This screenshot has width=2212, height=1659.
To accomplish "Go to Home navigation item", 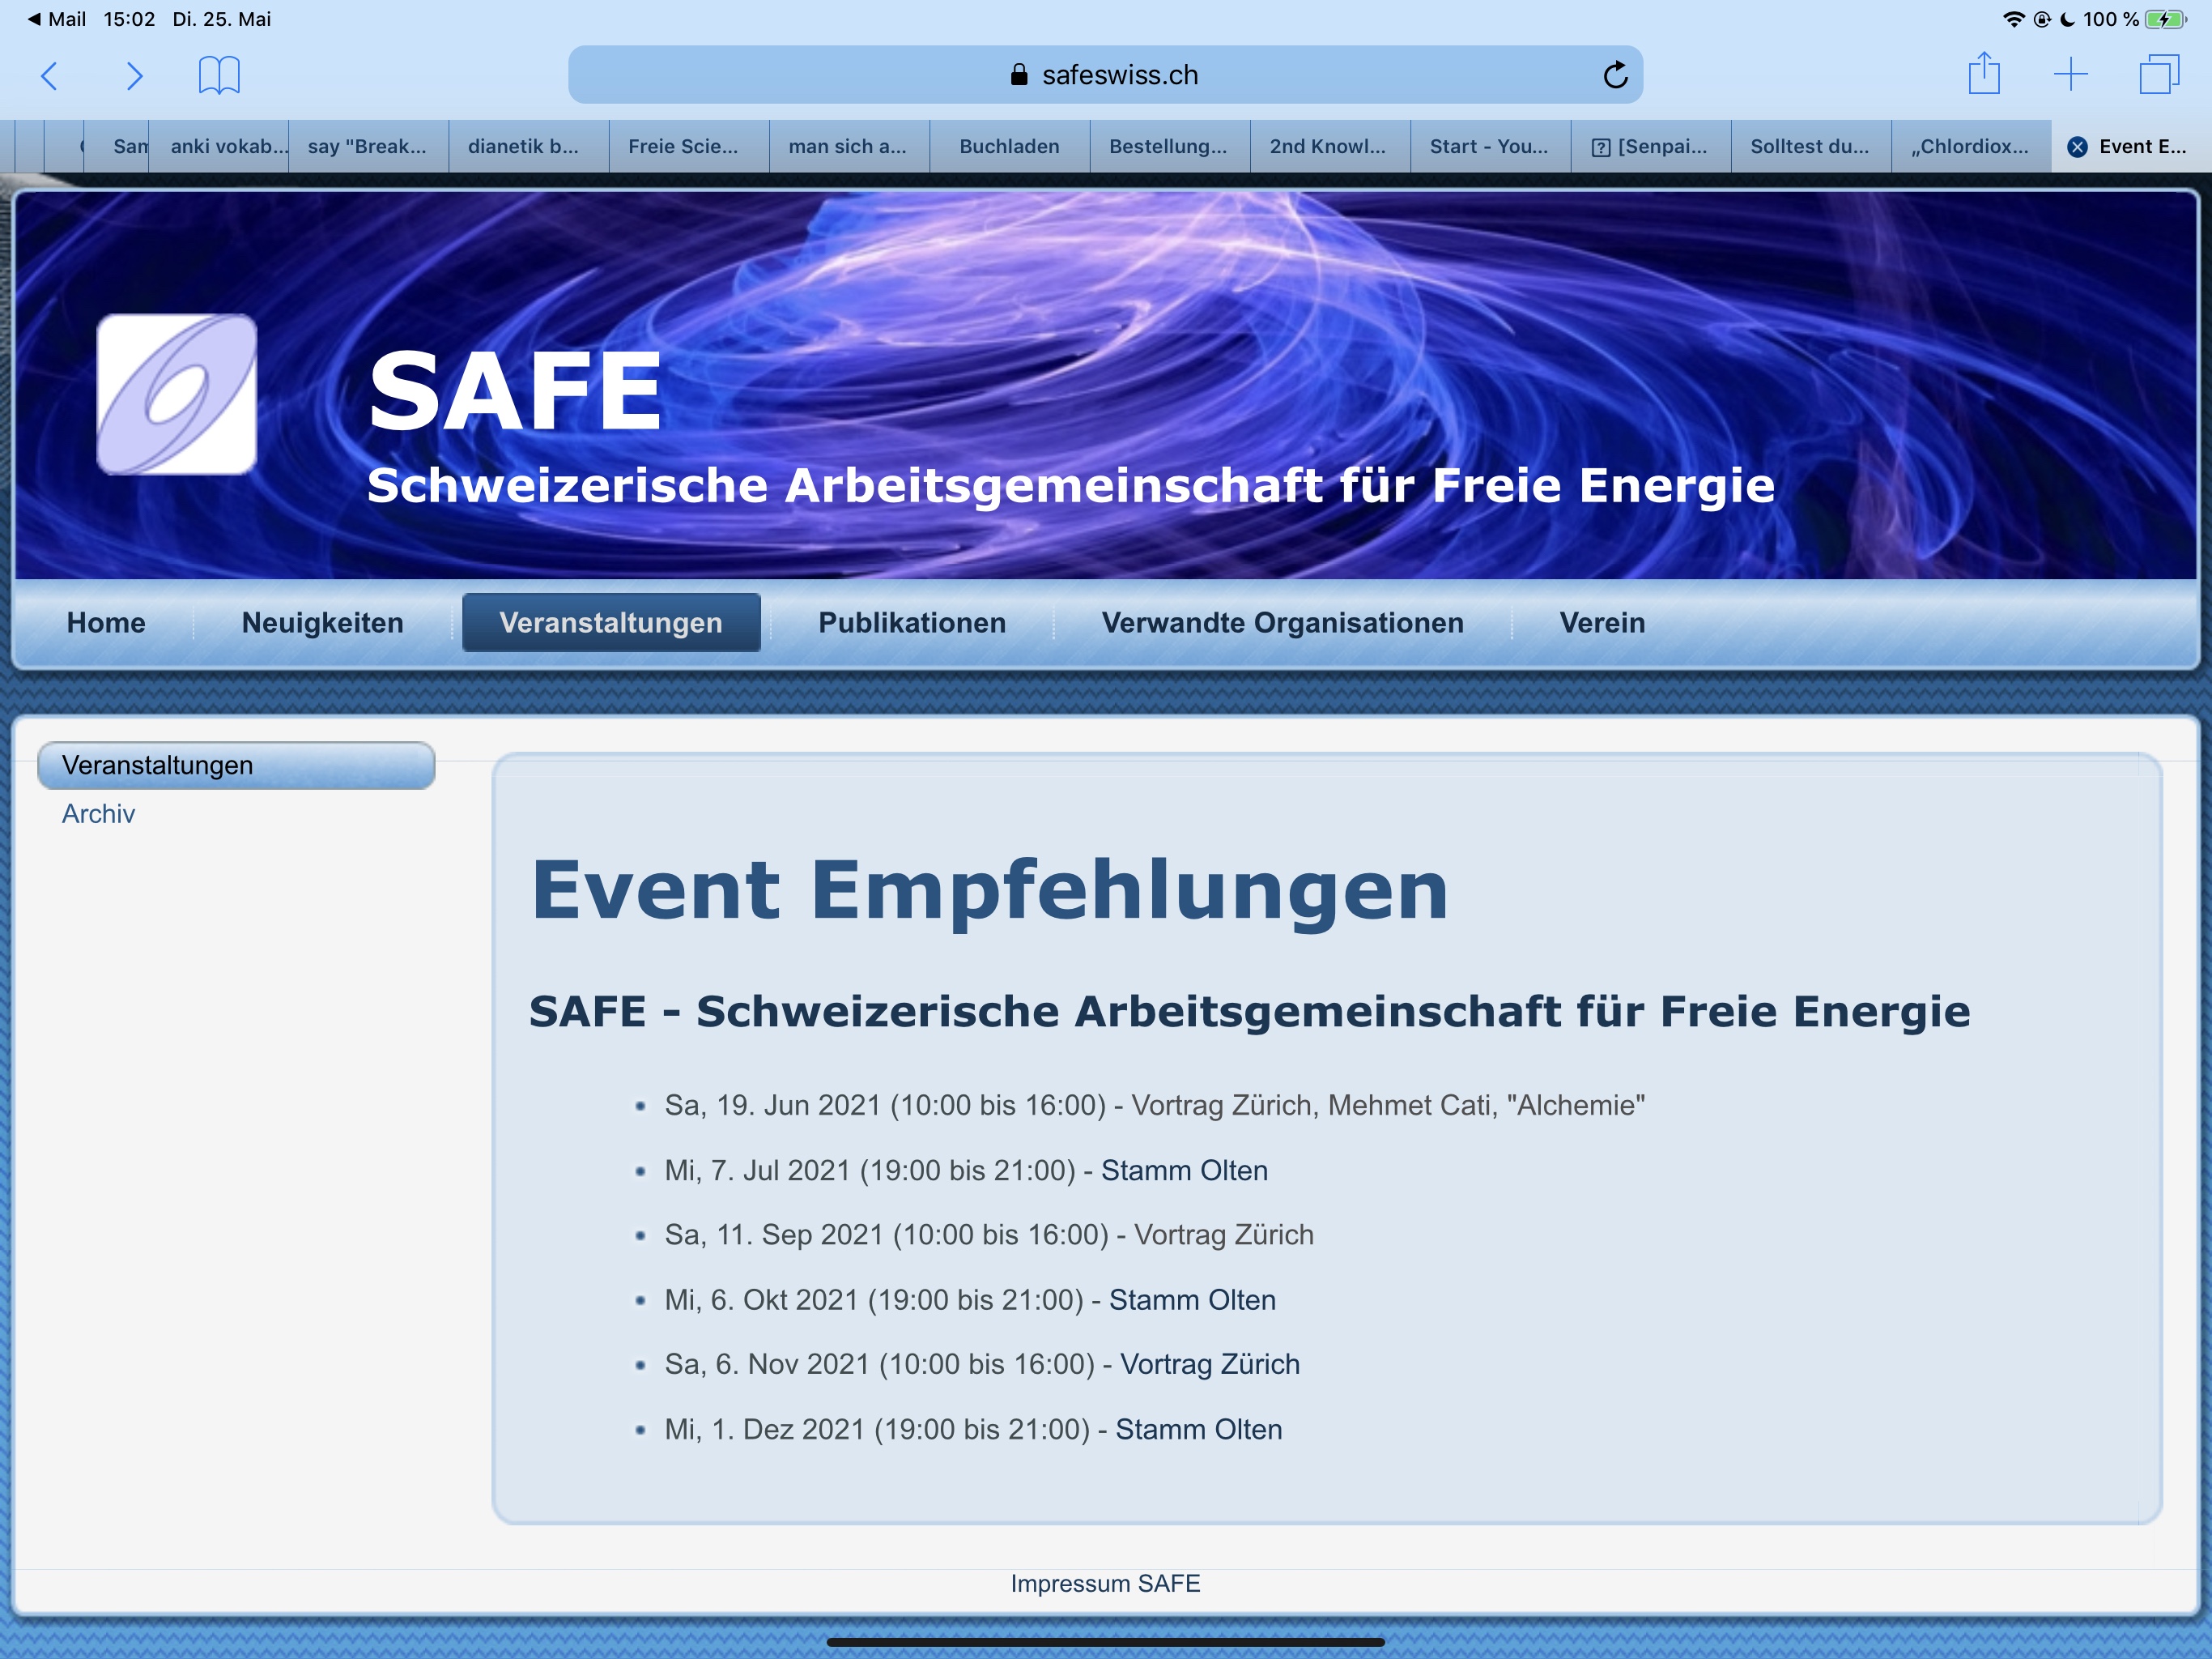I will click(x=106, y=622).
